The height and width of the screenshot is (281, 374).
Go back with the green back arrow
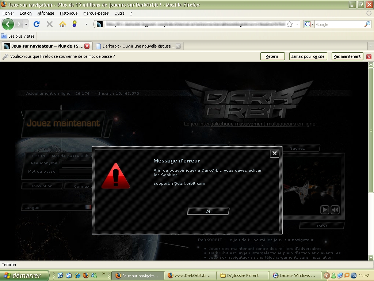(8, 24)
